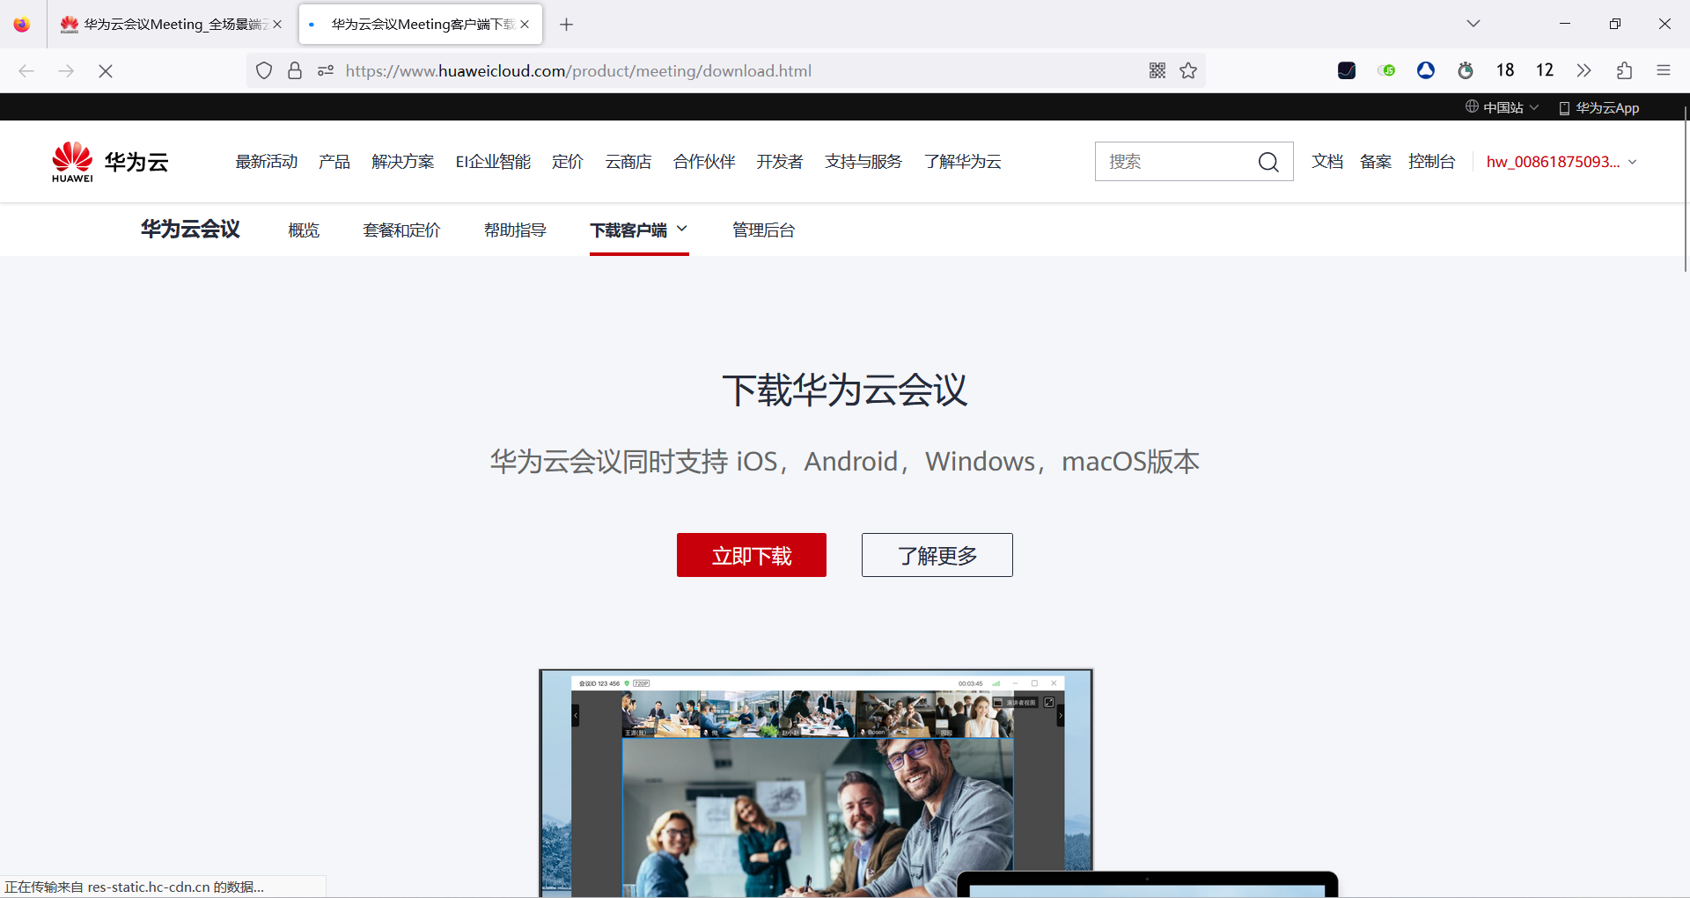Open the 备案 link
The width and height of the screenshot is (1690, 898).
(1376, 162)
